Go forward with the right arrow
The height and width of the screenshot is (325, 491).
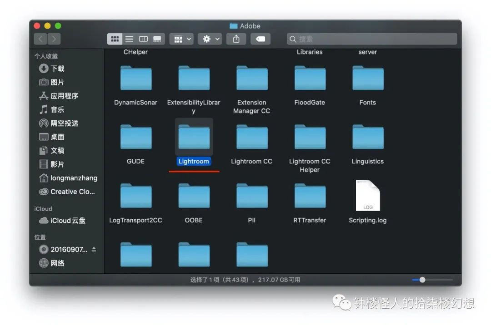(54, 39)
